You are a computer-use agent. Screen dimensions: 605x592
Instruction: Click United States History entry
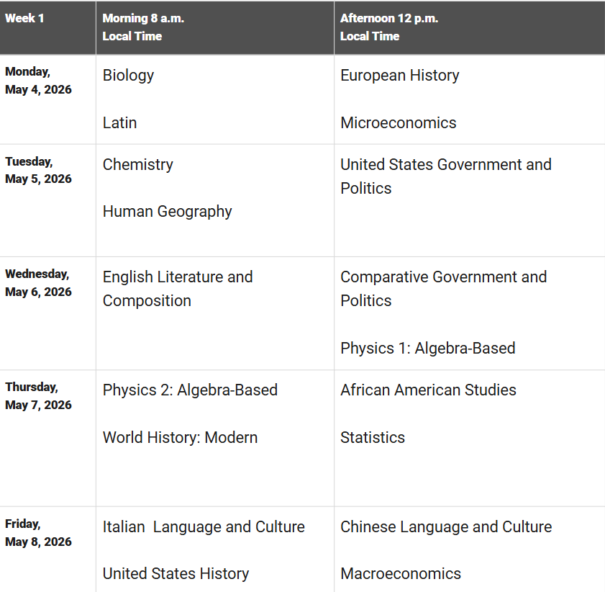tap(176, 573)
